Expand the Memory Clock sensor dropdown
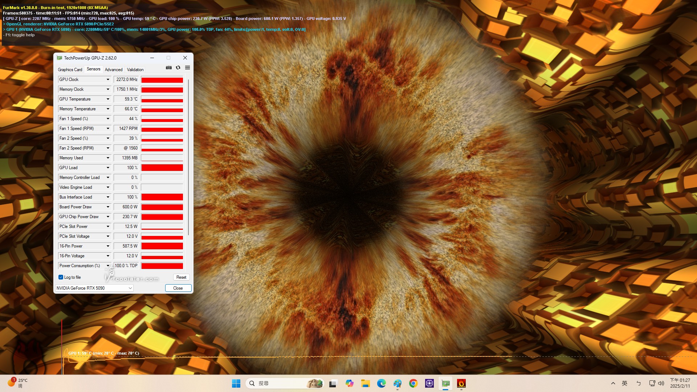 pyautogui.click(x=108, y=89)
